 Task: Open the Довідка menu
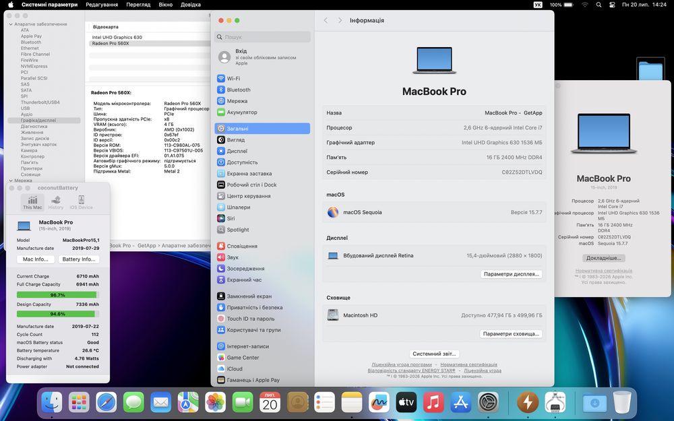point(191,5)
